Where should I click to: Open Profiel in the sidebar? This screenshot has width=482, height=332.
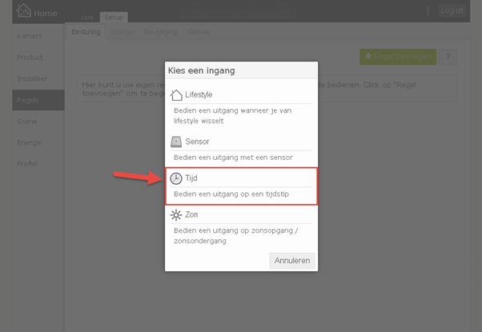(x=38, y=164)
